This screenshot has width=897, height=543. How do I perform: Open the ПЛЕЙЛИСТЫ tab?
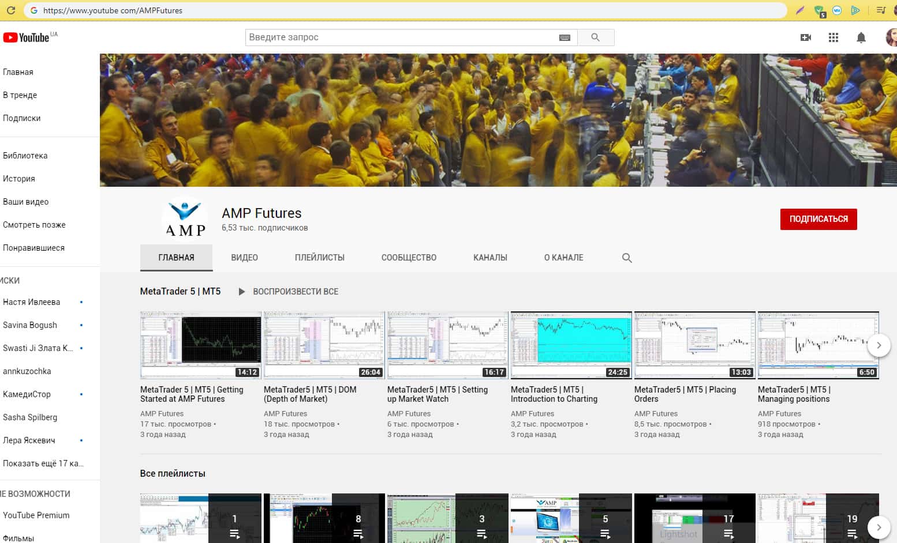click(319, 258)
